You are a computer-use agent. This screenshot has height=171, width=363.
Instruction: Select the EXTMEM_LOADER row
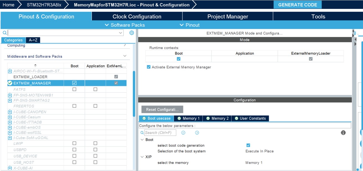coord(67,77)
